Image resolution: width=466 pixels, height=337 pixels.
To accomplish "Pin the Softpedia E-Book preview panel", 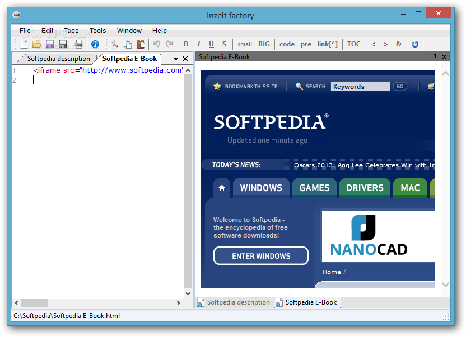I will click(x=435, y=57).
